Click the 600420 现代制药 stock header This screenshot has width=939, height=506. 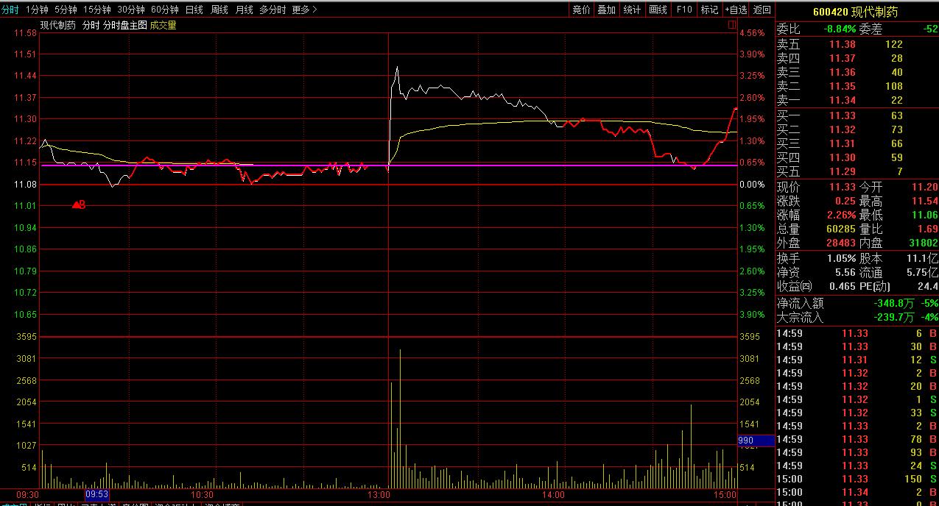[857, 11]
